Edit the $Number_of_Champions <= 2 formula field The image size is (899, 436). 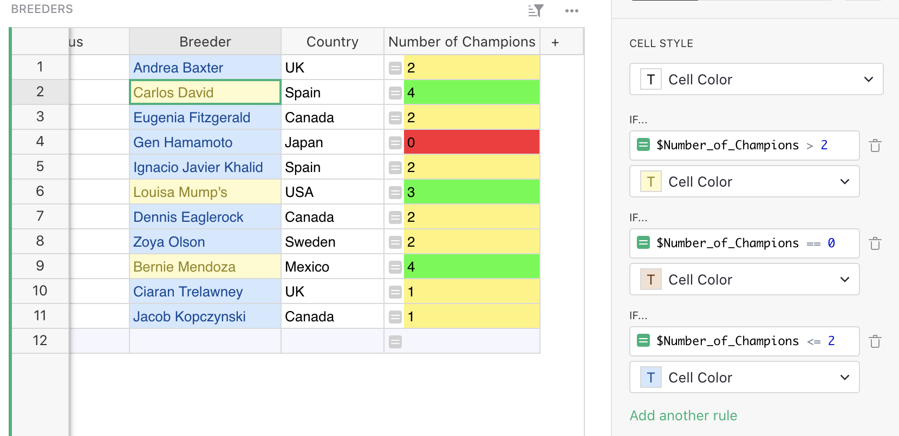point(744,341)
